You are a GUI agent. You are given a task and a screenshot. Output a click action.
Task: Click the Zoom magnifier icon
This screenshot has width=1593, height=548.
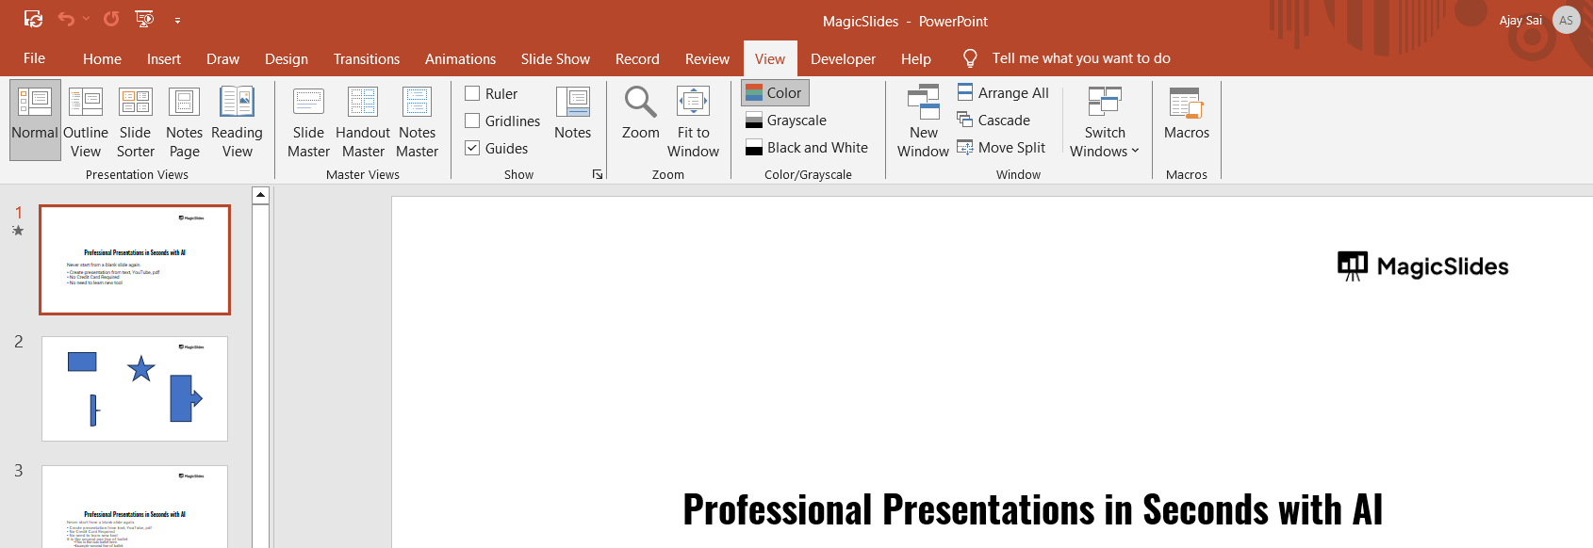[x=640, y=104]
